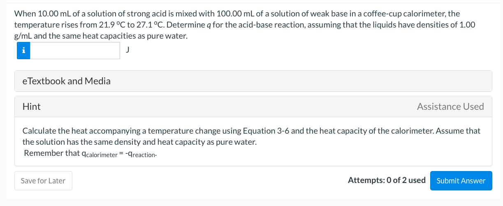Save the question with Save for Later

tap(43, 181)
